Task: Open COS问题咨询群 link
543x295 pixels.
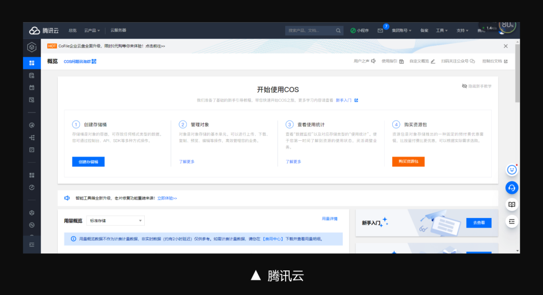Action: pyautogui.click(x=77, y=62)
